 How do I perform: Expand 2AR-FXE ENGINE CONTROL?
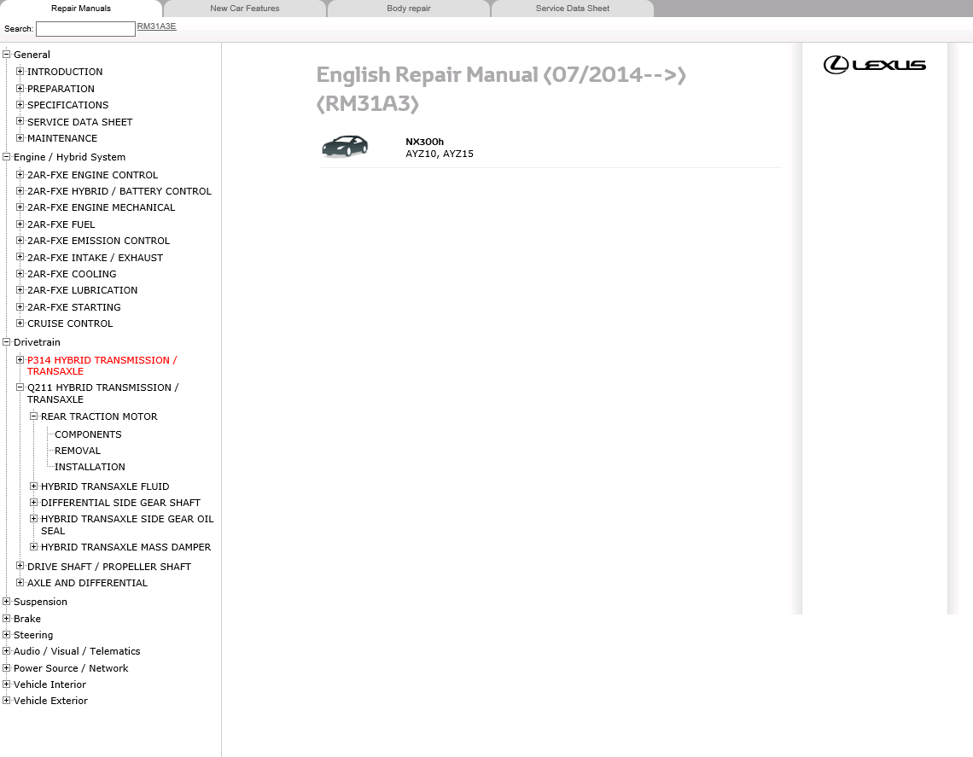20,174
